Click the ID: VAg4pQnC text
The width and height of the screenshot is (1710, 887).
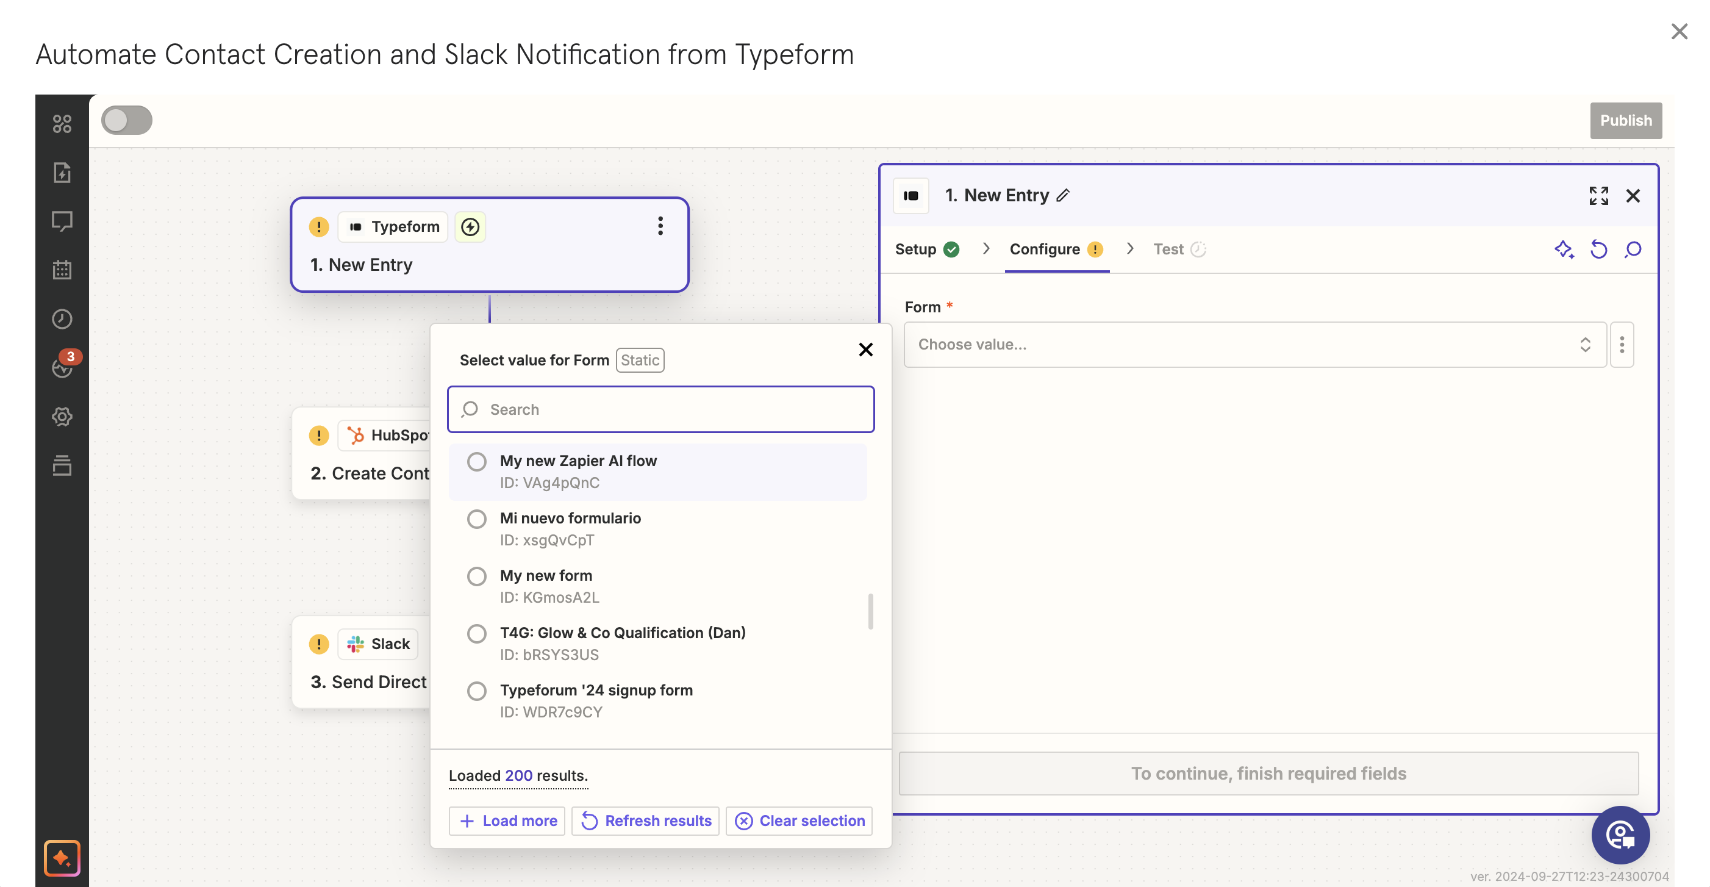[549, 483]
